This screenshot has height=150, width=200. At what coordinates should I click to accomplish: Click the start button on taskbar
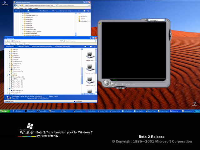(x=5, y=111)
